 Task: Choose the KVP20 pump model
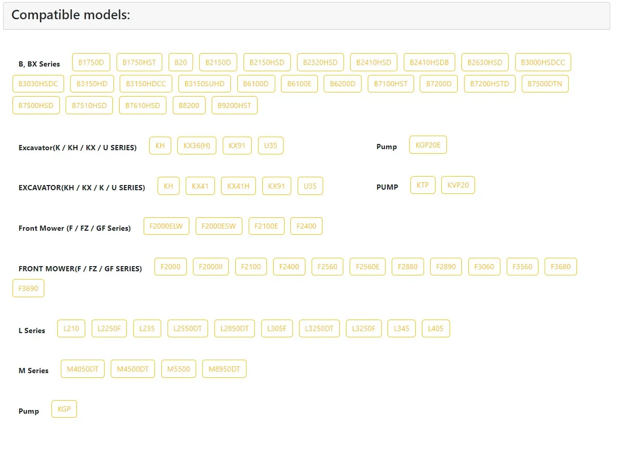pos(458,185)
